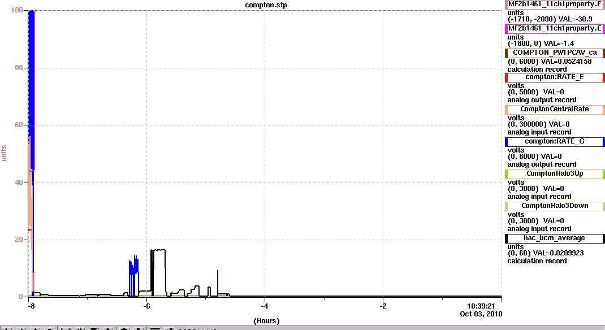
Task: Click 'calculation record' under hac_bcm_average
Action: pyautogui.click(x=537, y=261)
